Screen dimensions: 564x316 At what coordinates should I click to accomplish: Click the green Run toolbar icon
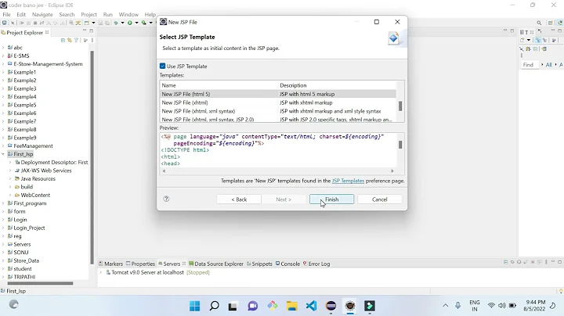tap(130, 23)
